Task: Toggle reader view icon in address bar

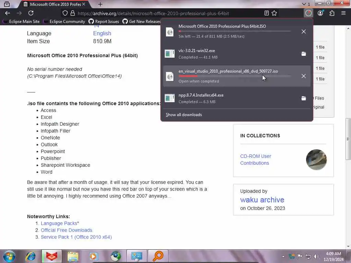Action: (x=266, y=13)
